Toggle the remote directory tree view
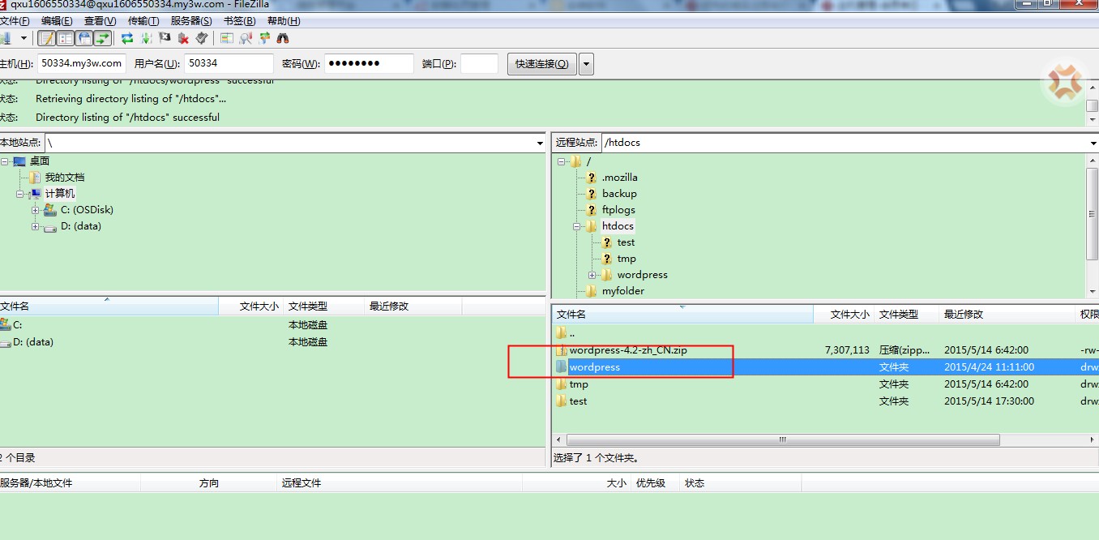 [83, 38]
